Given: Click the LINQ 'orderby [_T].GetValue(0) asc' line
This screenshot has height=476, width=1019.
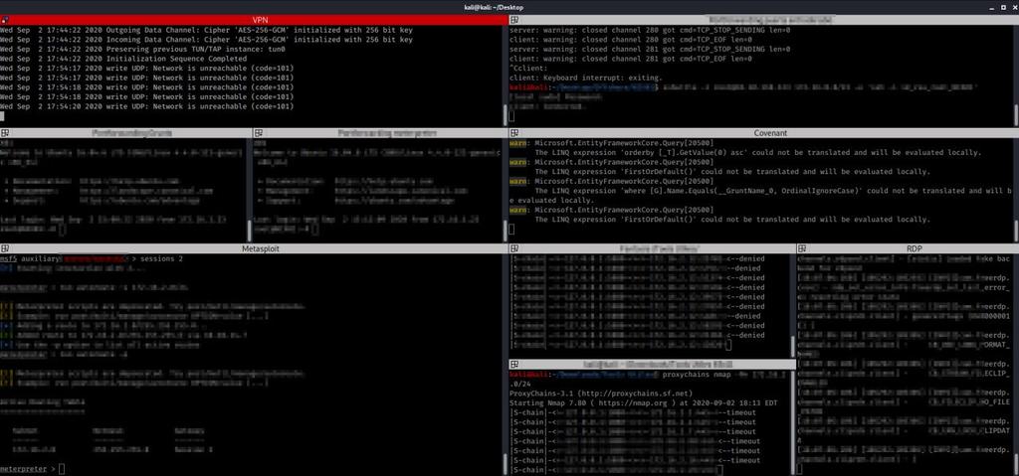Looking at the screenshot, I should (x=757, y=153).
